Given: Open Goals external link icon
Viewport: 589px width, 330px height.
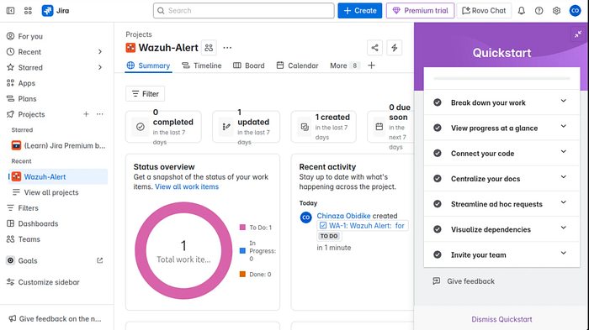Looking at the screenshot, I should tap(99, 260).
